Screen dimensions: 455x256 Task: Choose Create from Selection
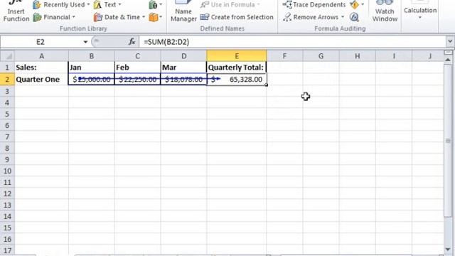[237, 17]
